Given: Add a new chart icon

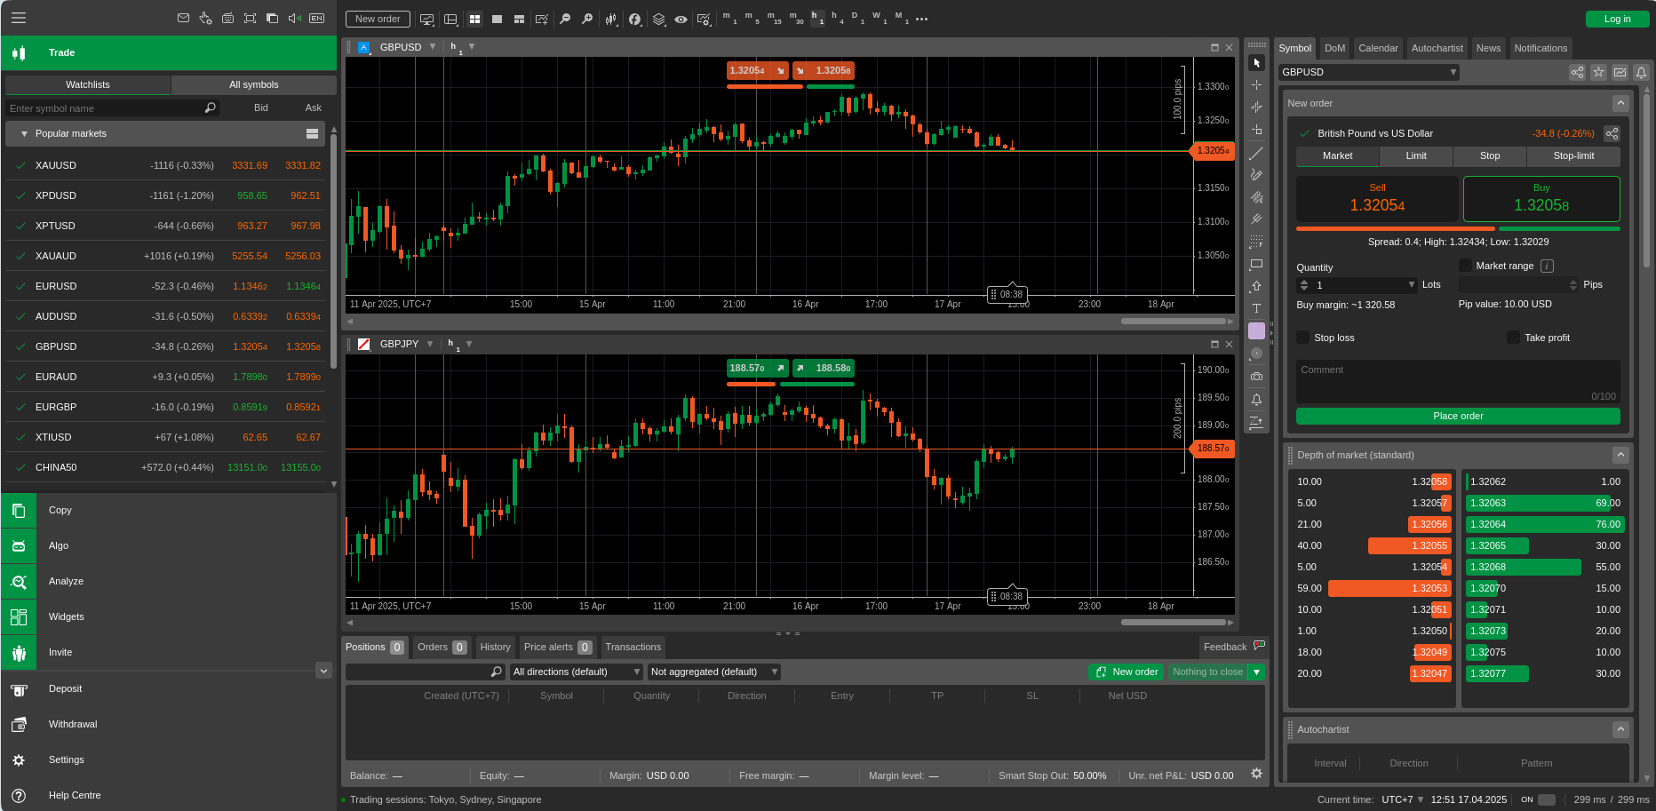Looking at the screenshot, I should coord(541,19).
